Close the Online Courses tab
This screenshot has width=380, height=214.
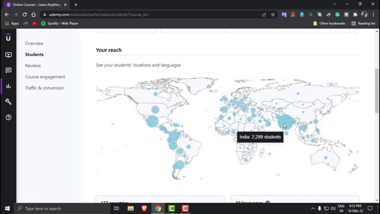point(65,5)
